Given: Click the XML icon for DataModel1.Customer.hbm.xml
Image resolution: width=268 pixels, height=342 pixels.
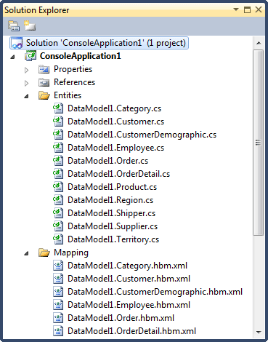Looking at the screenshot, I should [x=58, y=279].
